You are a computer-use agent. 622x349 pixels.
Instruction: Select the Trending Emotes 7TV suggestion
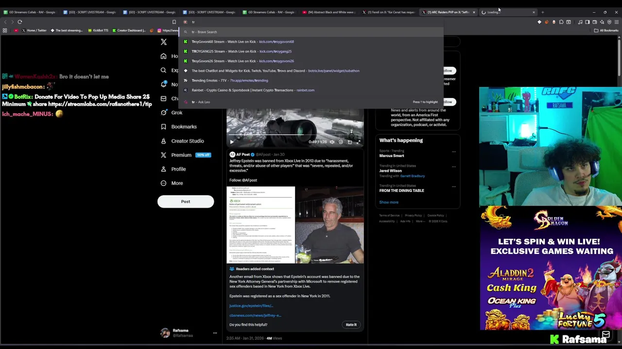tap(311, 80)
